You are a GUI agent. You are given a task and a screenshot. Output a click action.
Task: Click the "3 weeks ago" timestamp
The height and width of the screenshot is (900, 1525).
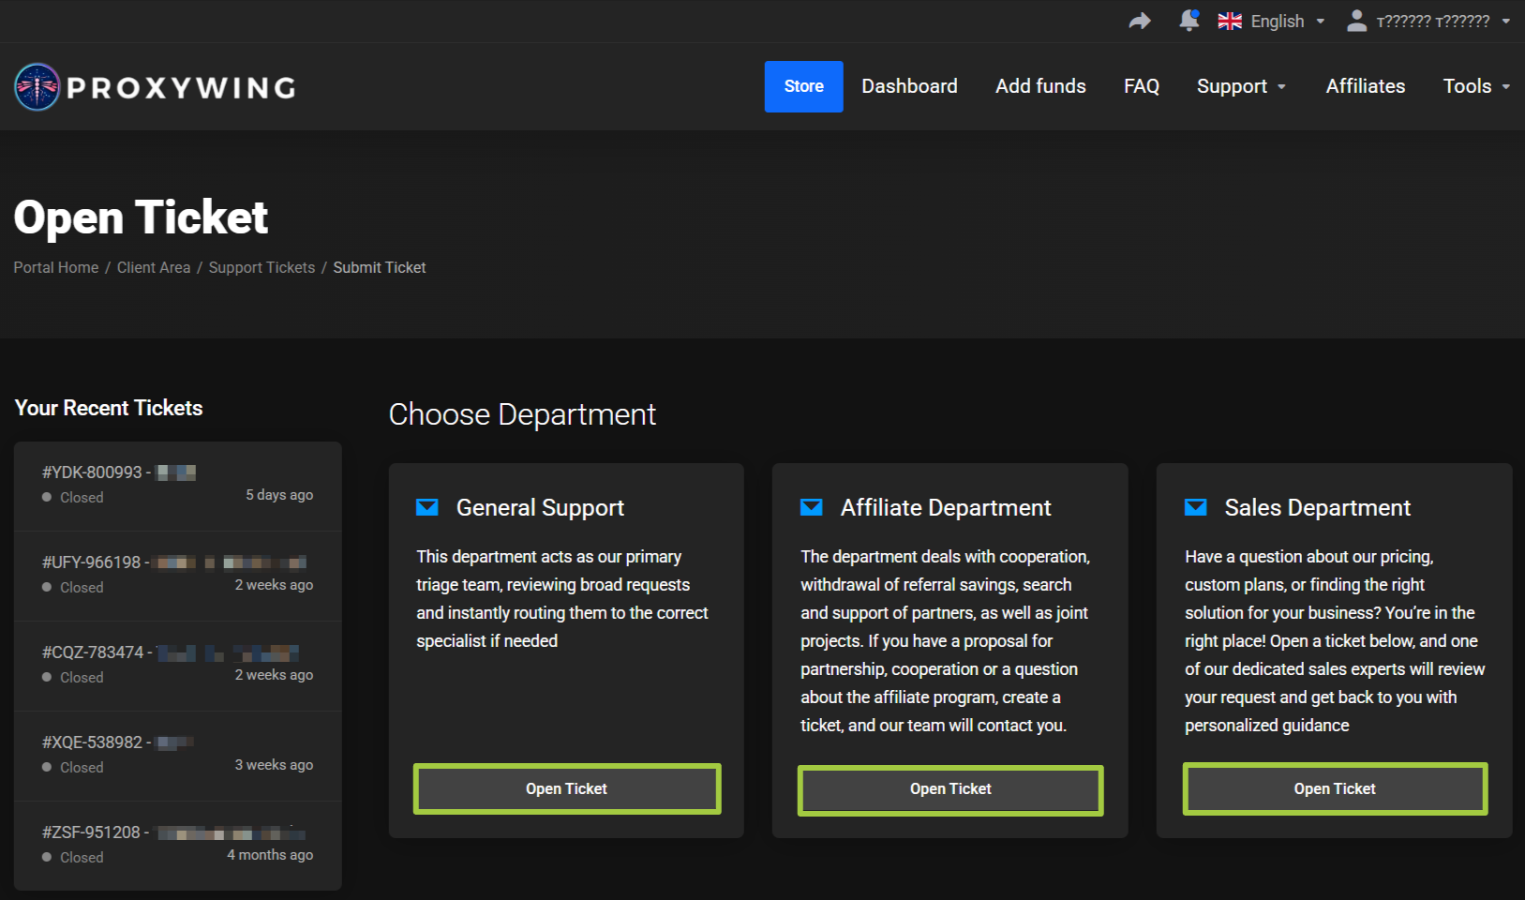[x=274, y=765]
